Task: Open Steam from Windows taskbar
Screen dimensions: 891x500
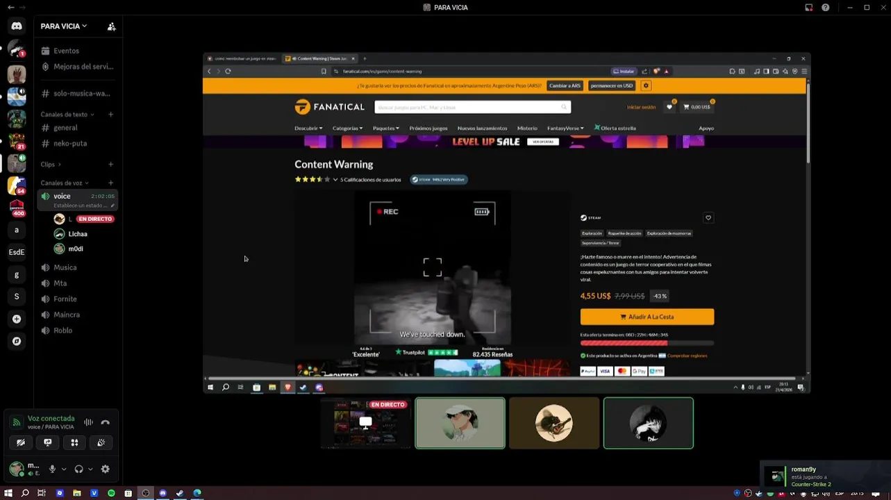Action: click(180, 493)
